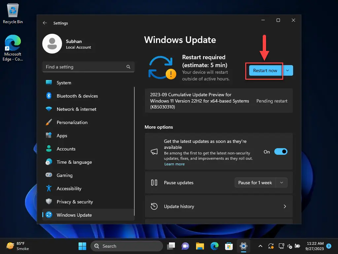Click the Subhan Local Account name

click(79, 44)
